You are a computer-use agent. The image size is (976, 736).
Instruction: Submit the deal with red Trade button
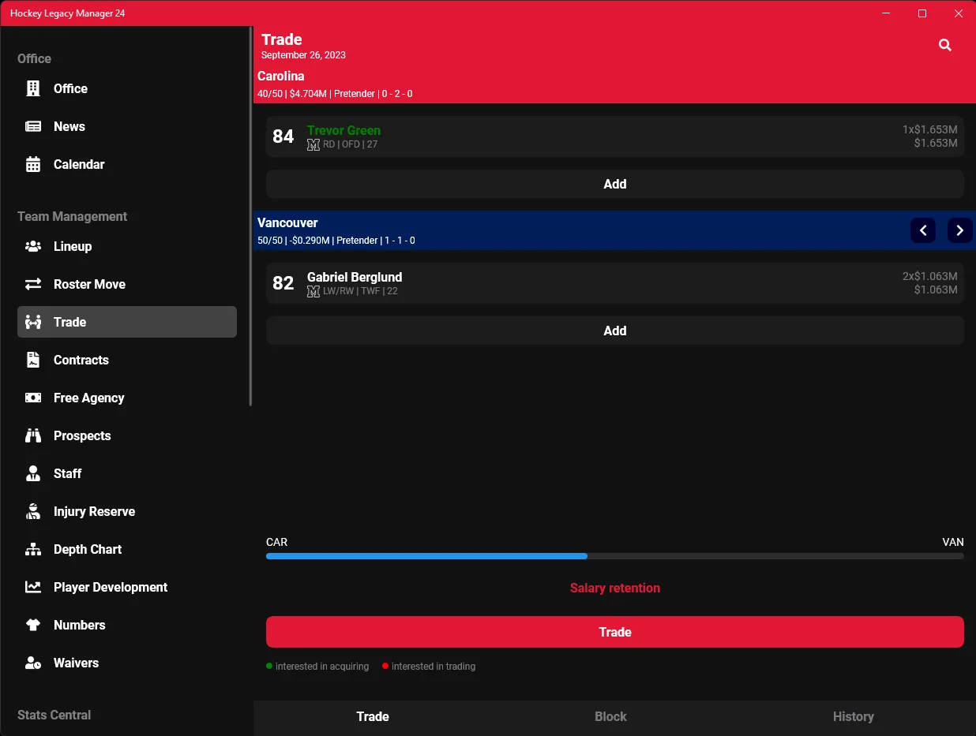click(x=615, y=632)
